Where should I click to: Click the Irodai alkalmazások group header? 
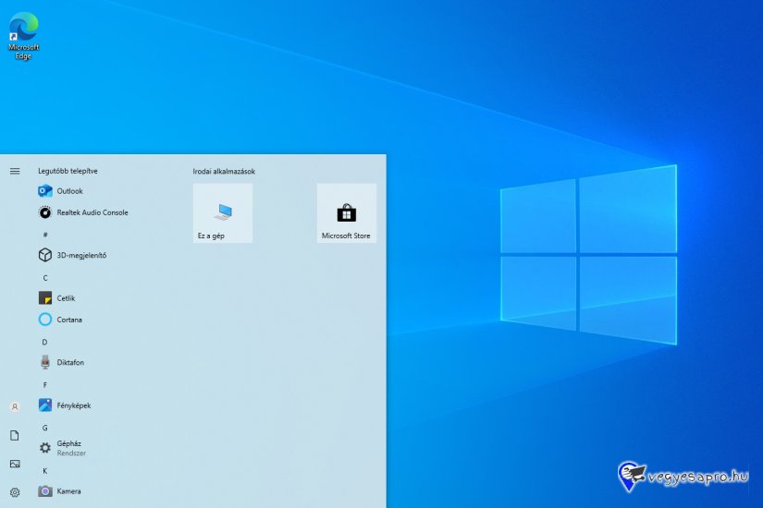tap(224, 171)
